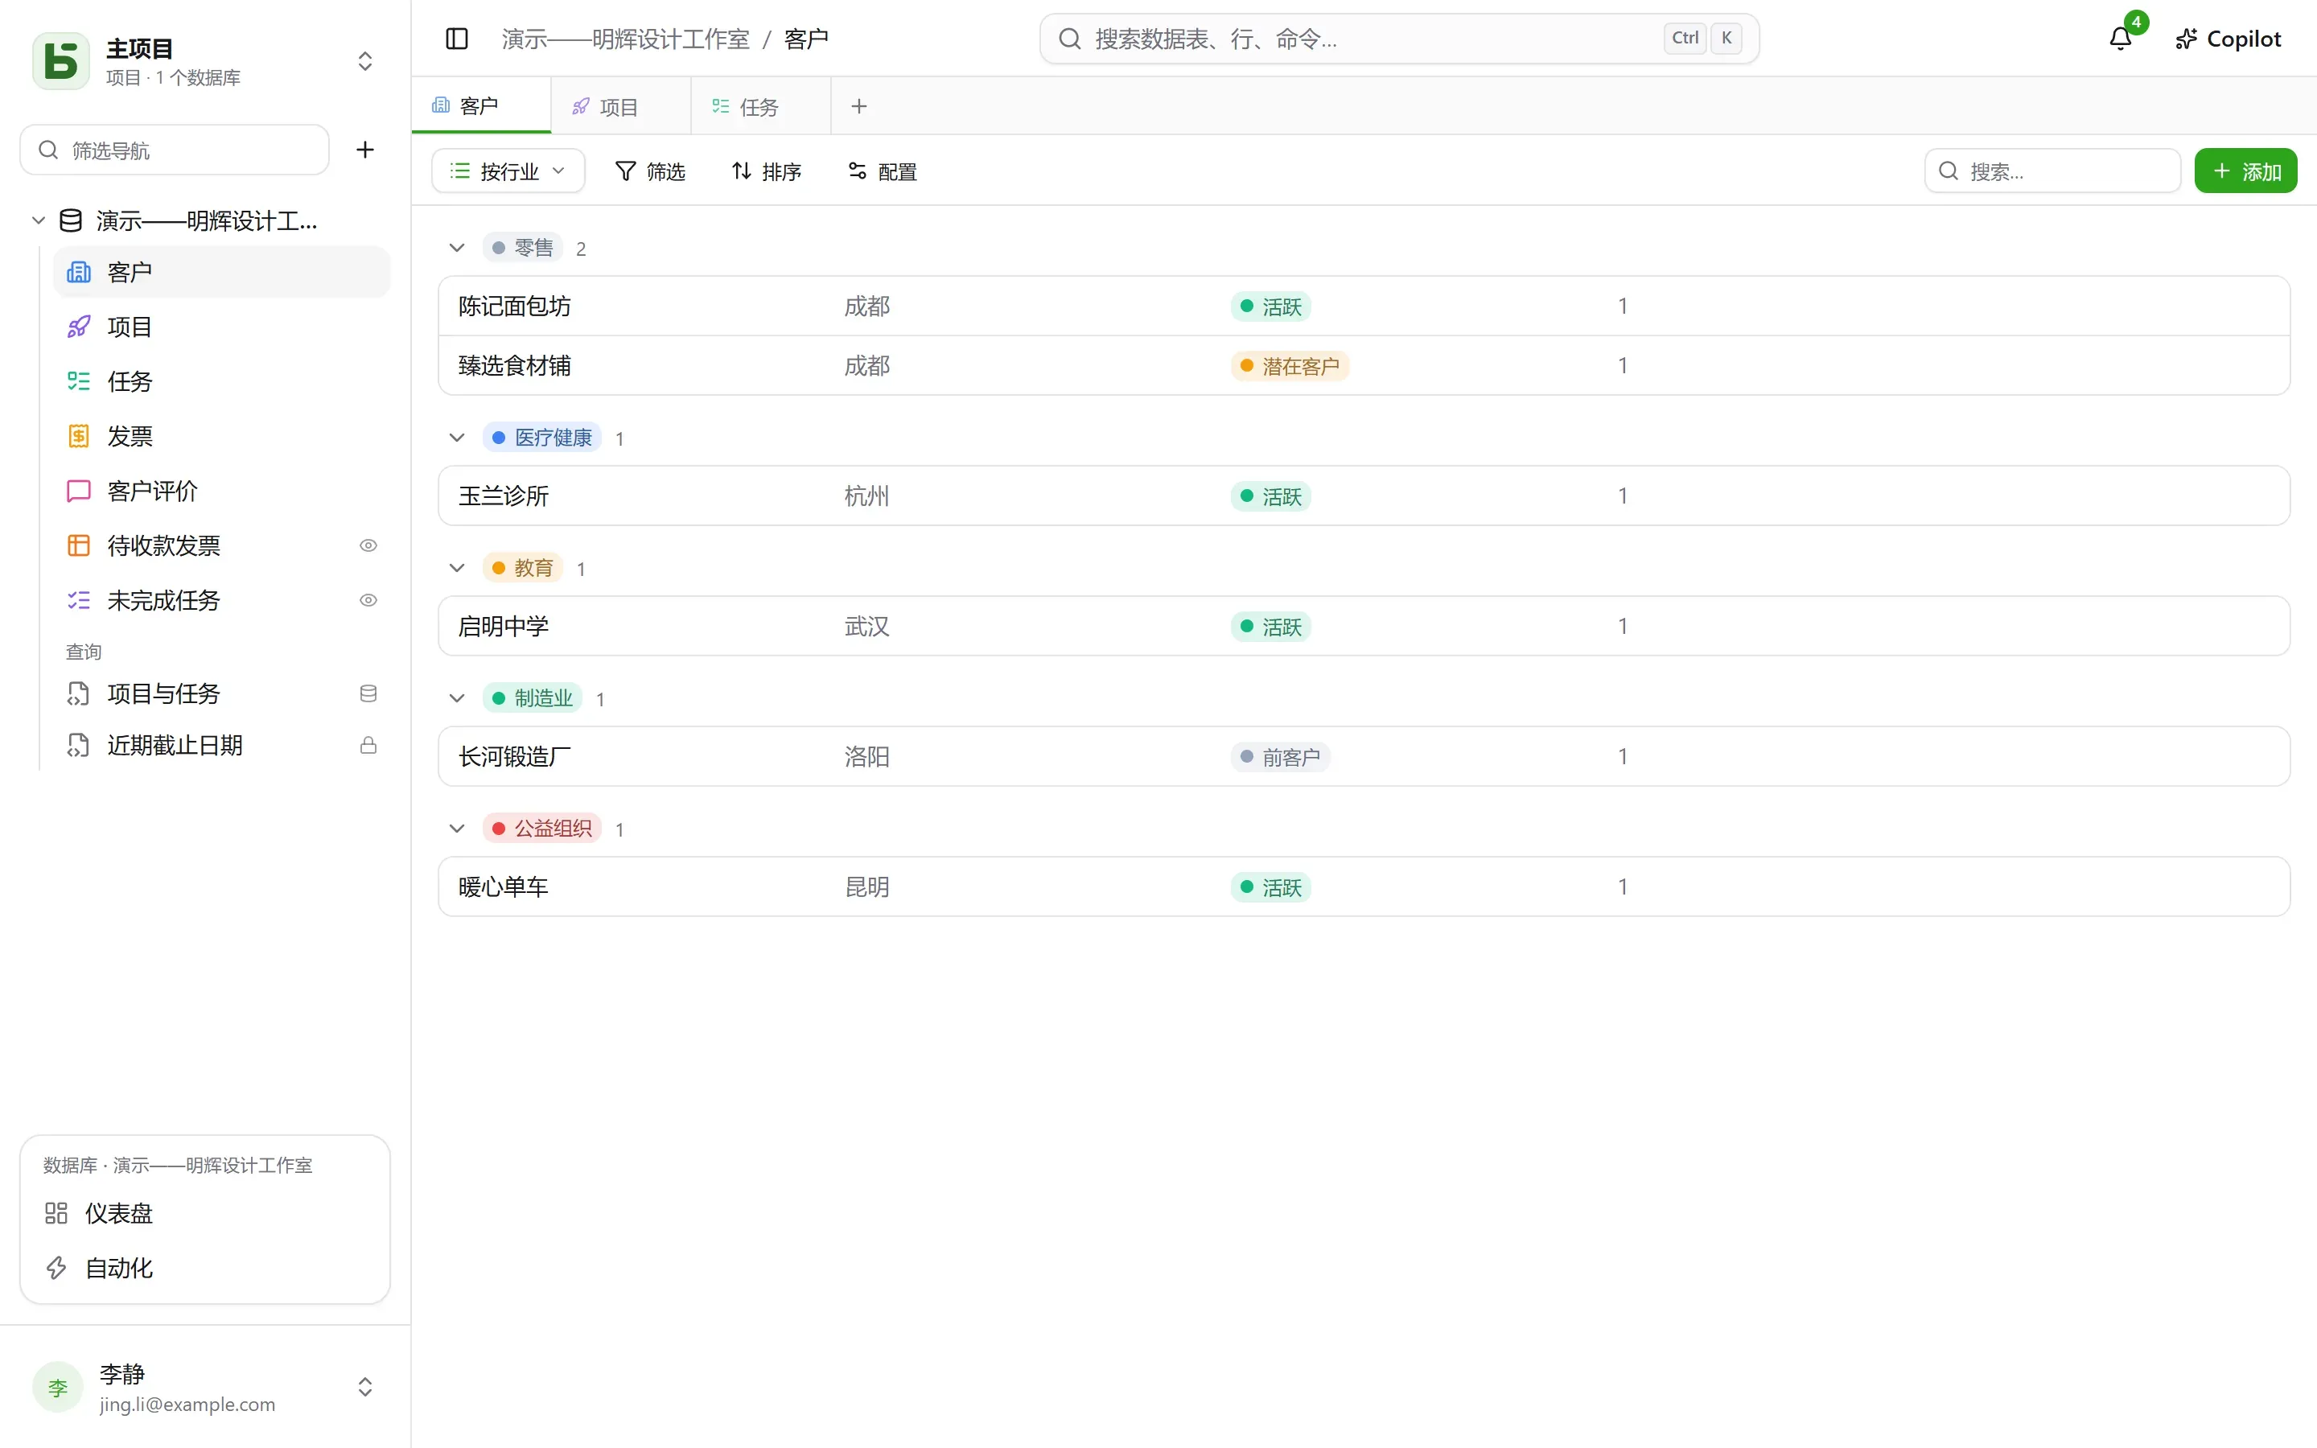Open 自动化 automation page
This screenshot has width=2317, height=1448.
point(205,1268)
